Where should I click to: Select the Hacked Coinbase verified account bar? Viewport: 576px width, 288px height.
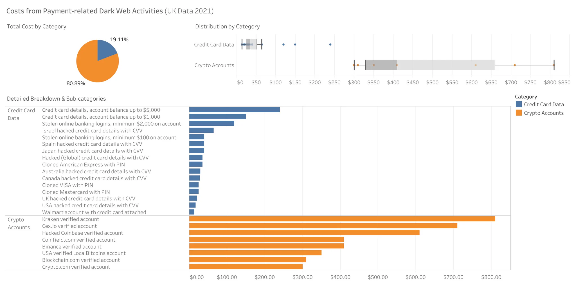click(x=304, y=233)
